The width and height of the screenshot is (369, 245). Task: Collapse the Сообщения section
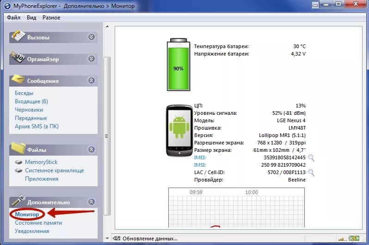point(91,81)
